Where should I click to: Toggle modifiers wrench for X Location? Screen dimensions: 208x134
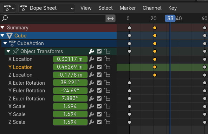(92, 59)
